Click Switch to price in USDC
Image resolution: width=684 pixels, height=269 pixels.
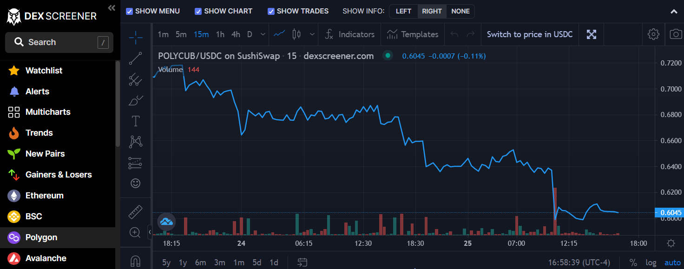click(530, 34)
